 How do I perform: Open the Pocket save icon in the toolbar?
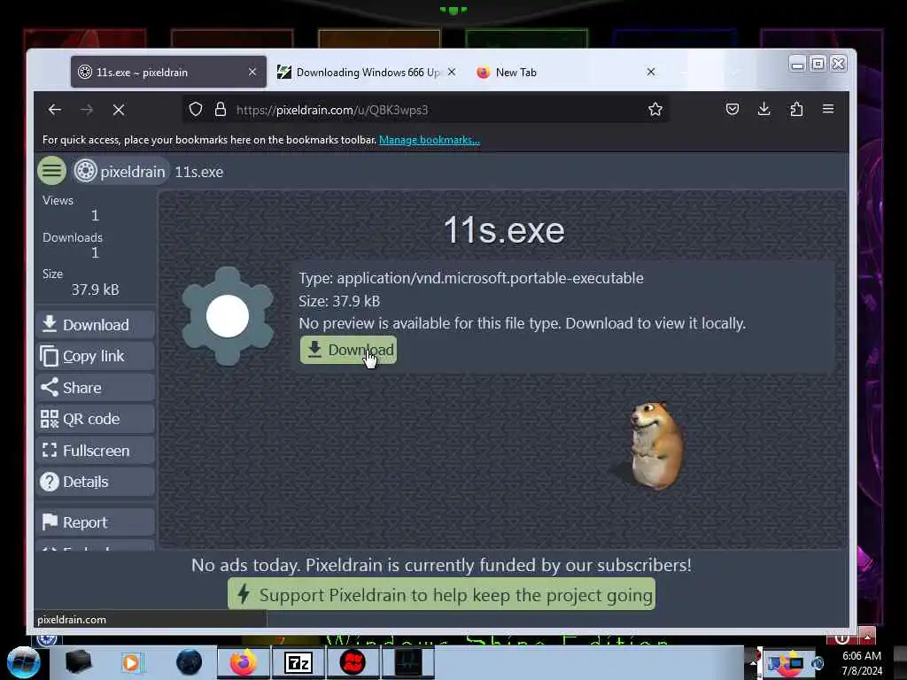click(732, 109)
